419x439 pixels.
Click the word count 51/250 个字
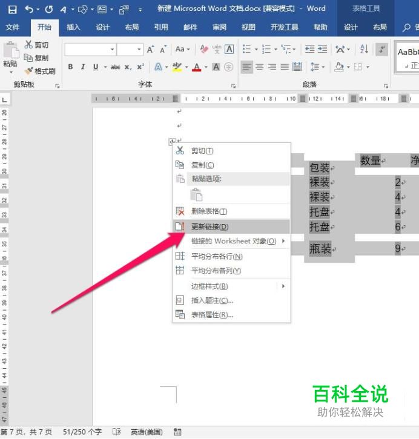click(82, 432)
